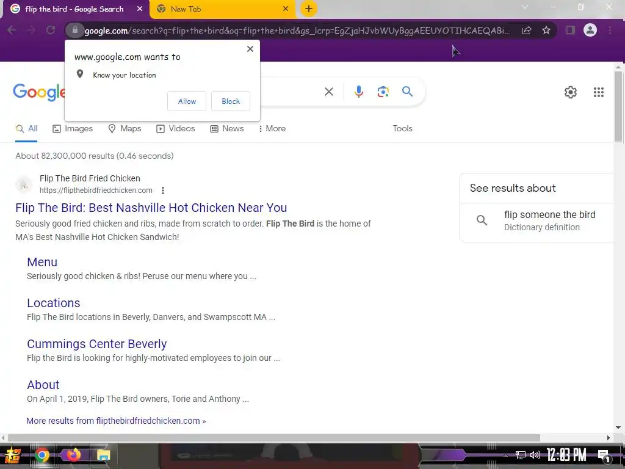Open network status in system tray
The width and height of the screenshot is (625, 469).
[x=520, y=455]
